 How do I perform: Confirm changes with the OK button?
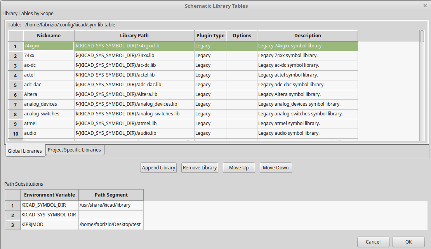coord(408,242)
